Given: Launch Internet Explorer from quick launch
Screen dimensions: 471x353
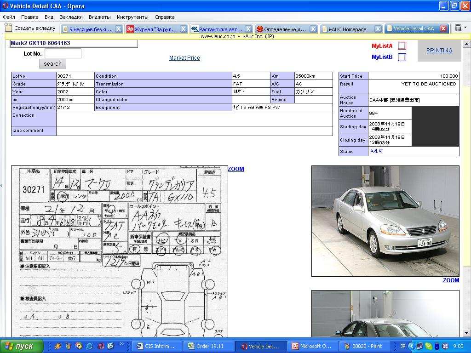Looking at the screenshot, I should click(x=90, y=346).
